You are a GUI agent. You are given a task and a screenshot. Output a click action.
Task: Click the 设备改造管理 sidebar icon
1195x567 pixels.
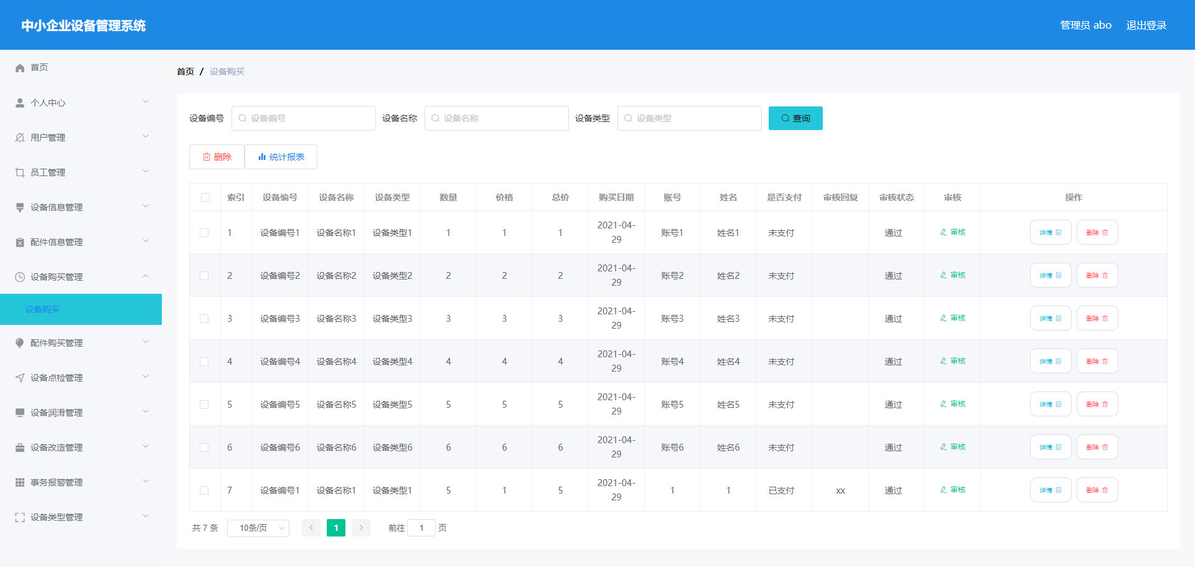[20, 448]
